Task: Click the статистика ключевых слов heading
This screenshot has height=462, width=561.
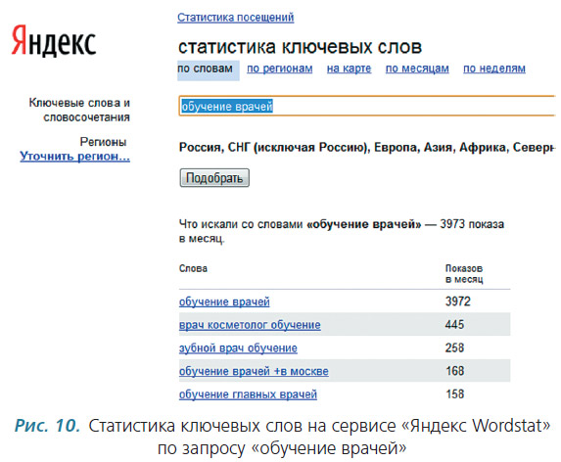Action: (x=300, y=47)
